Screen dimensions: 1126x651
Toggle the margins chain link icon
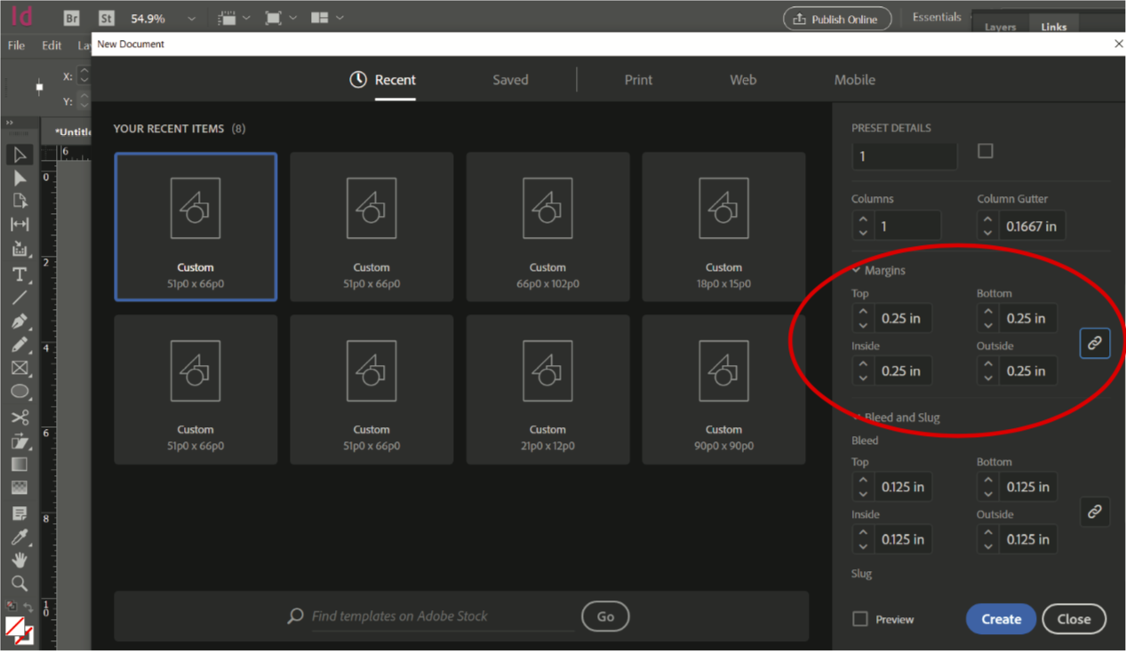point(1094,343)
